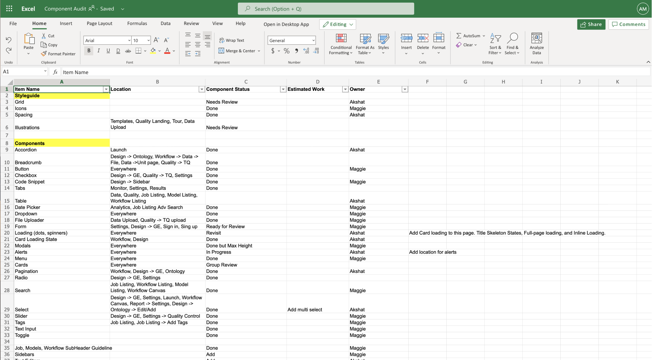
Task: Open the app launcher waffle icon
Action: pos(9,9)
